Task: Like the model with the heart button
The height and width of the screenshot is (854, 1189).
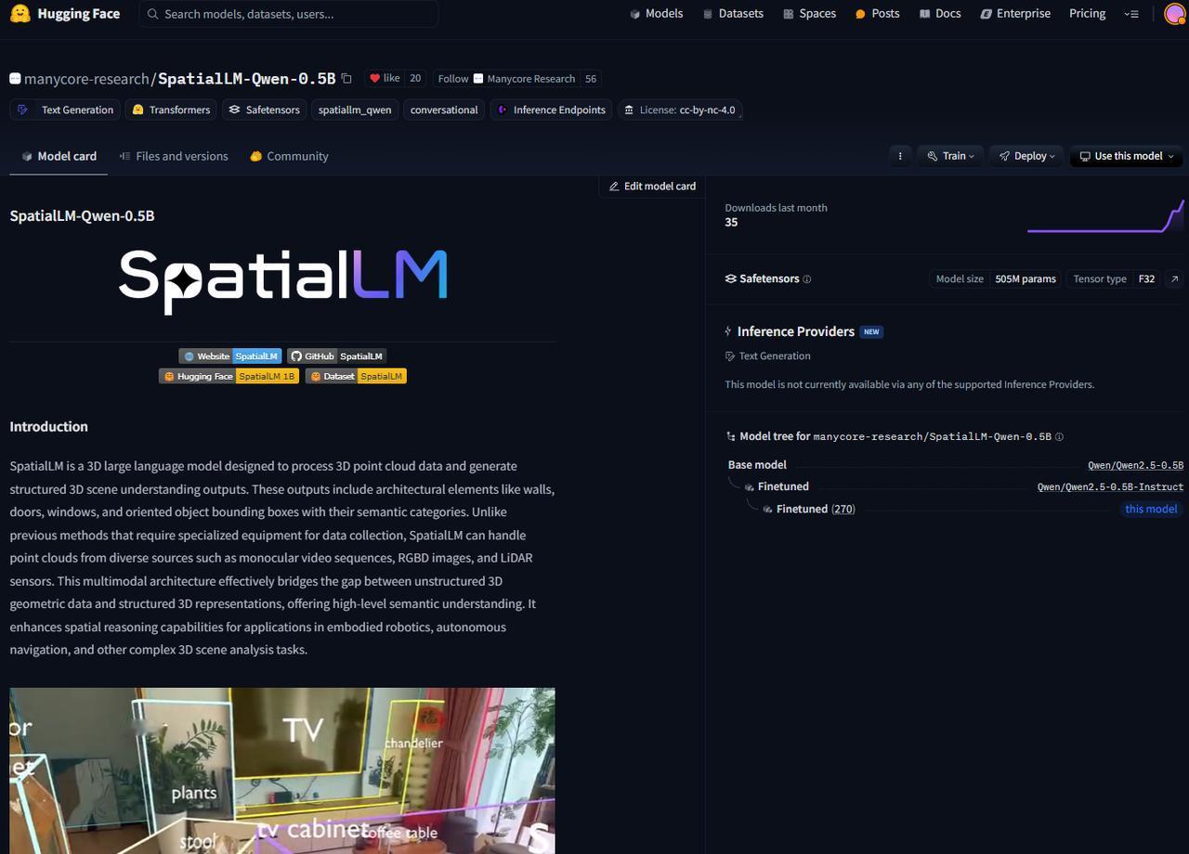Action: tap(385, 79)
